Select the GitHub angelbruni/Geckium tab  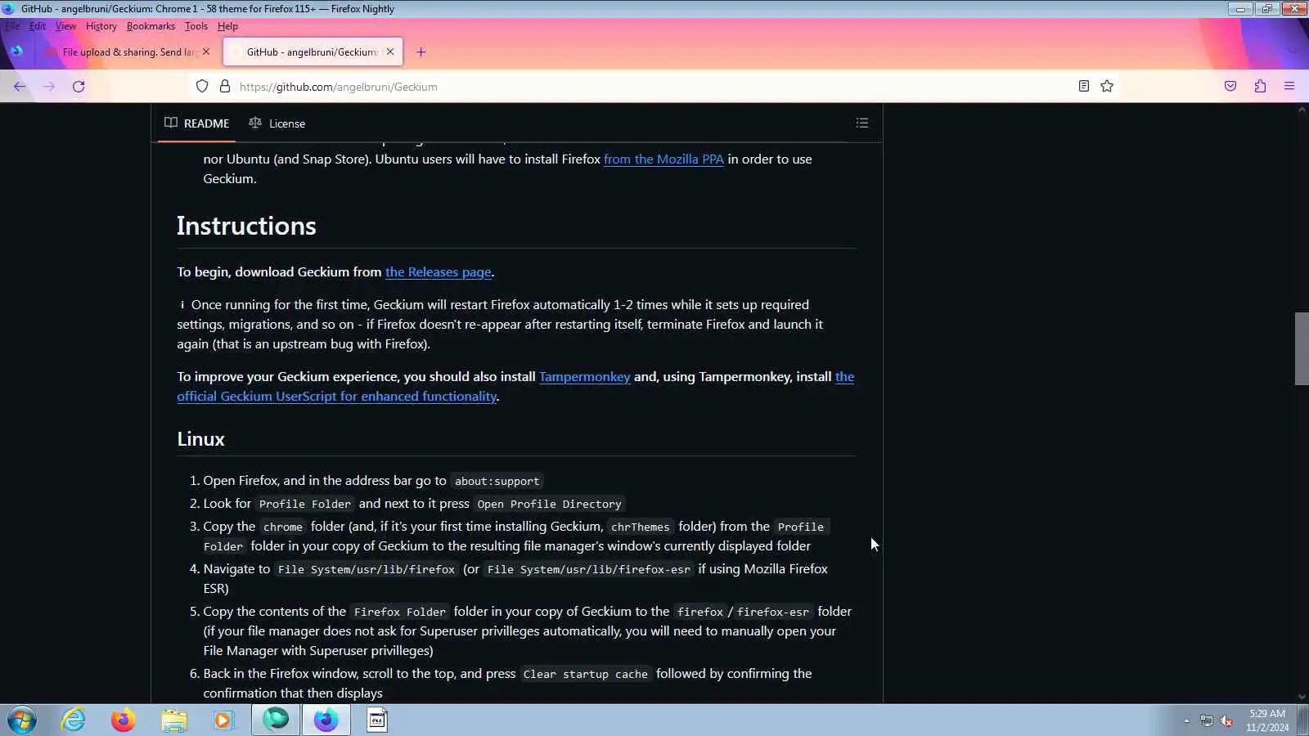(312, 52)
